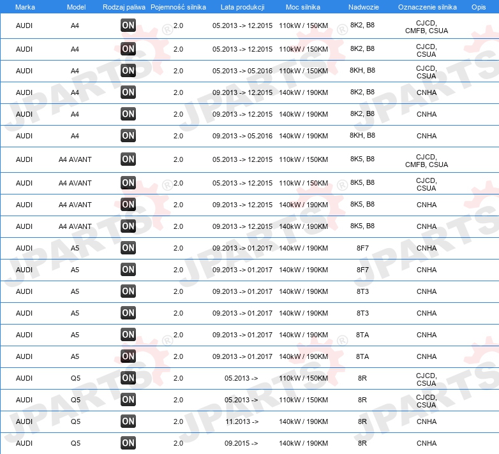
Task: Click 'CJCD, CMFB, CSUA' in the A4 AVANT row
Action: coord(426,161)
